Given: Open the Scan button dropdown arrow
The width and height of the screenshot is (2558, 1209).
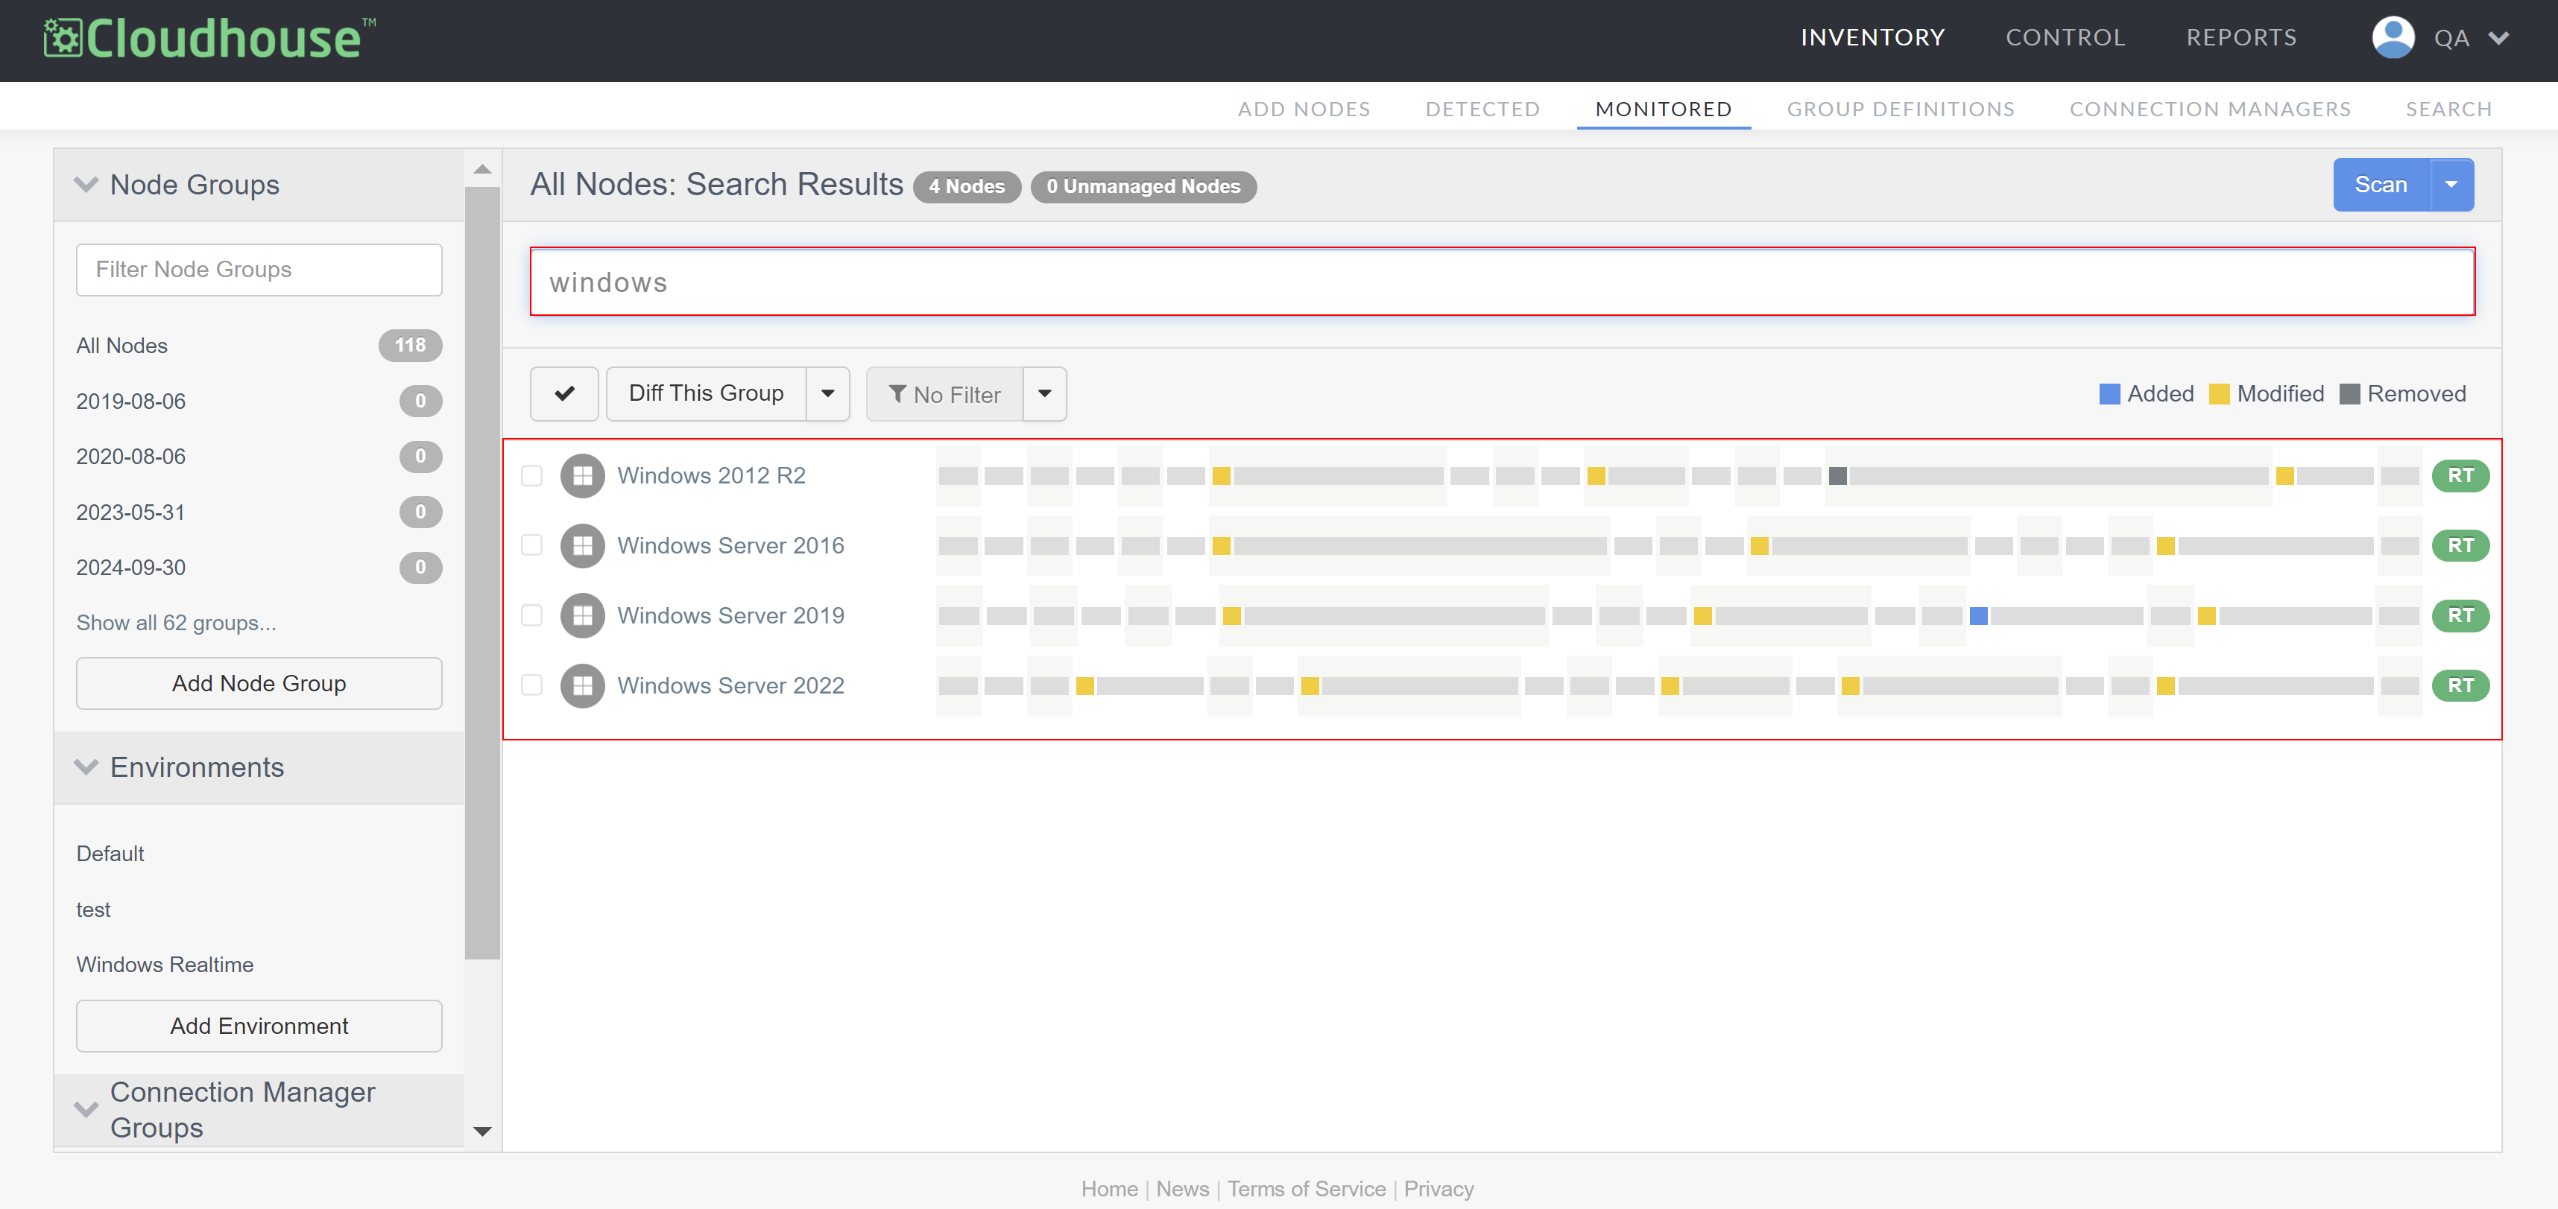Looking at the screenshot, I should [x=2451, y=185].
